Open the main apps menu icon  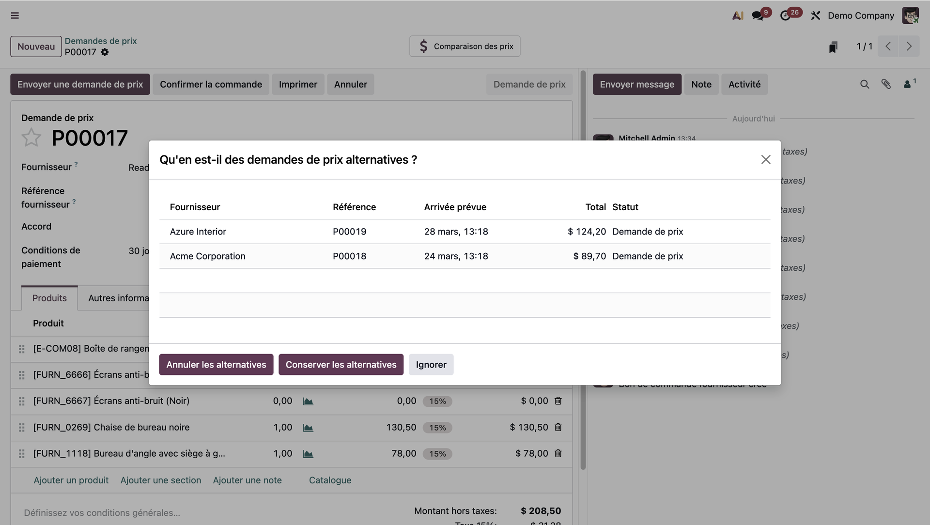[x=15, y=15]
